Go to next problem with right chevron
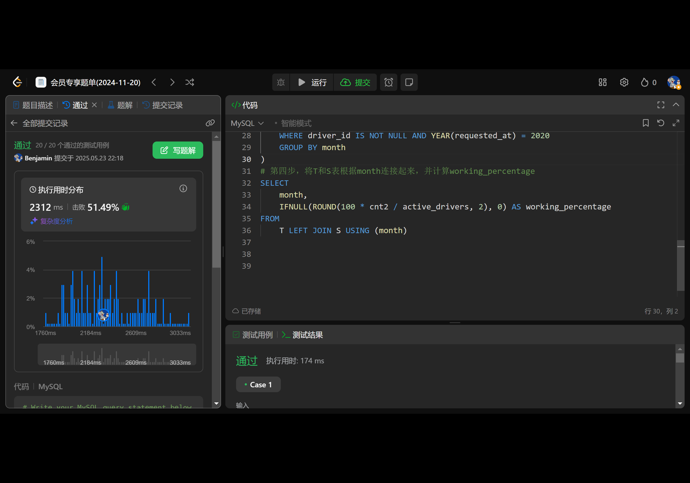 [x=172, y=82]
